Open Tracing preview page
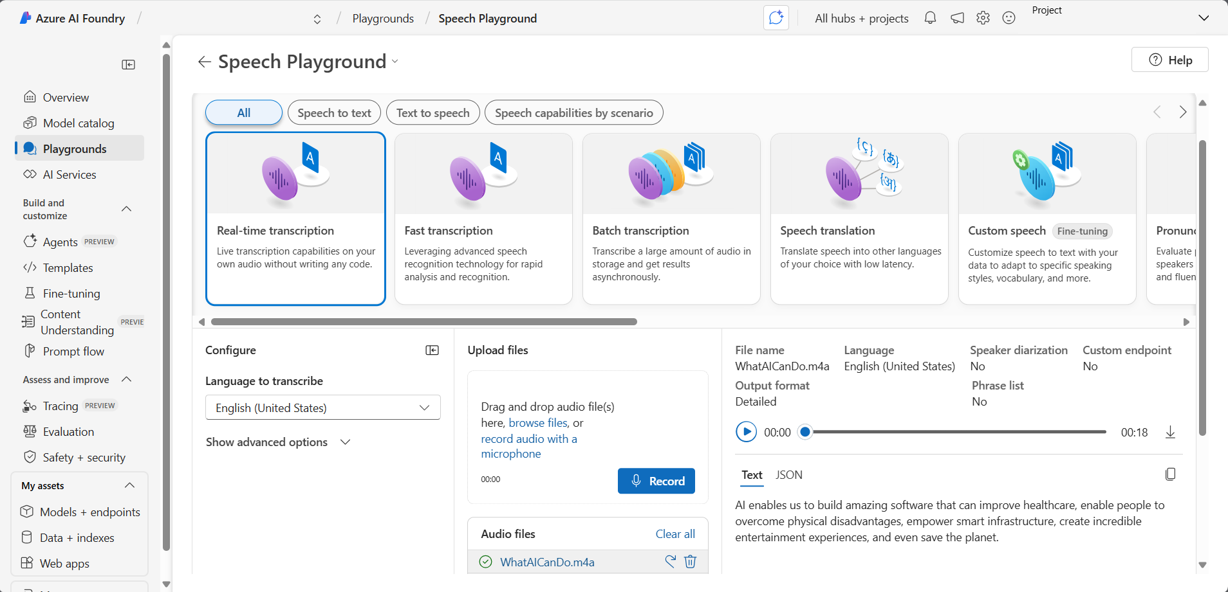Image resolution: width=1228 pixels, height=592 pixels. pyautogui.click(x=79, y=406)
